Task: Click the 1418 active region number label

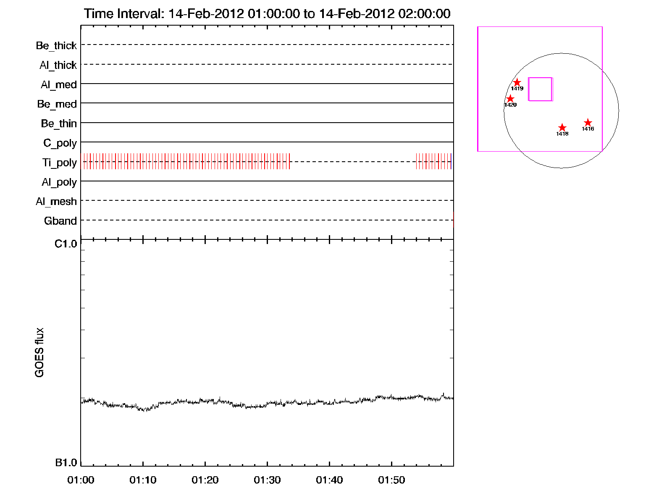Action: 562,134
